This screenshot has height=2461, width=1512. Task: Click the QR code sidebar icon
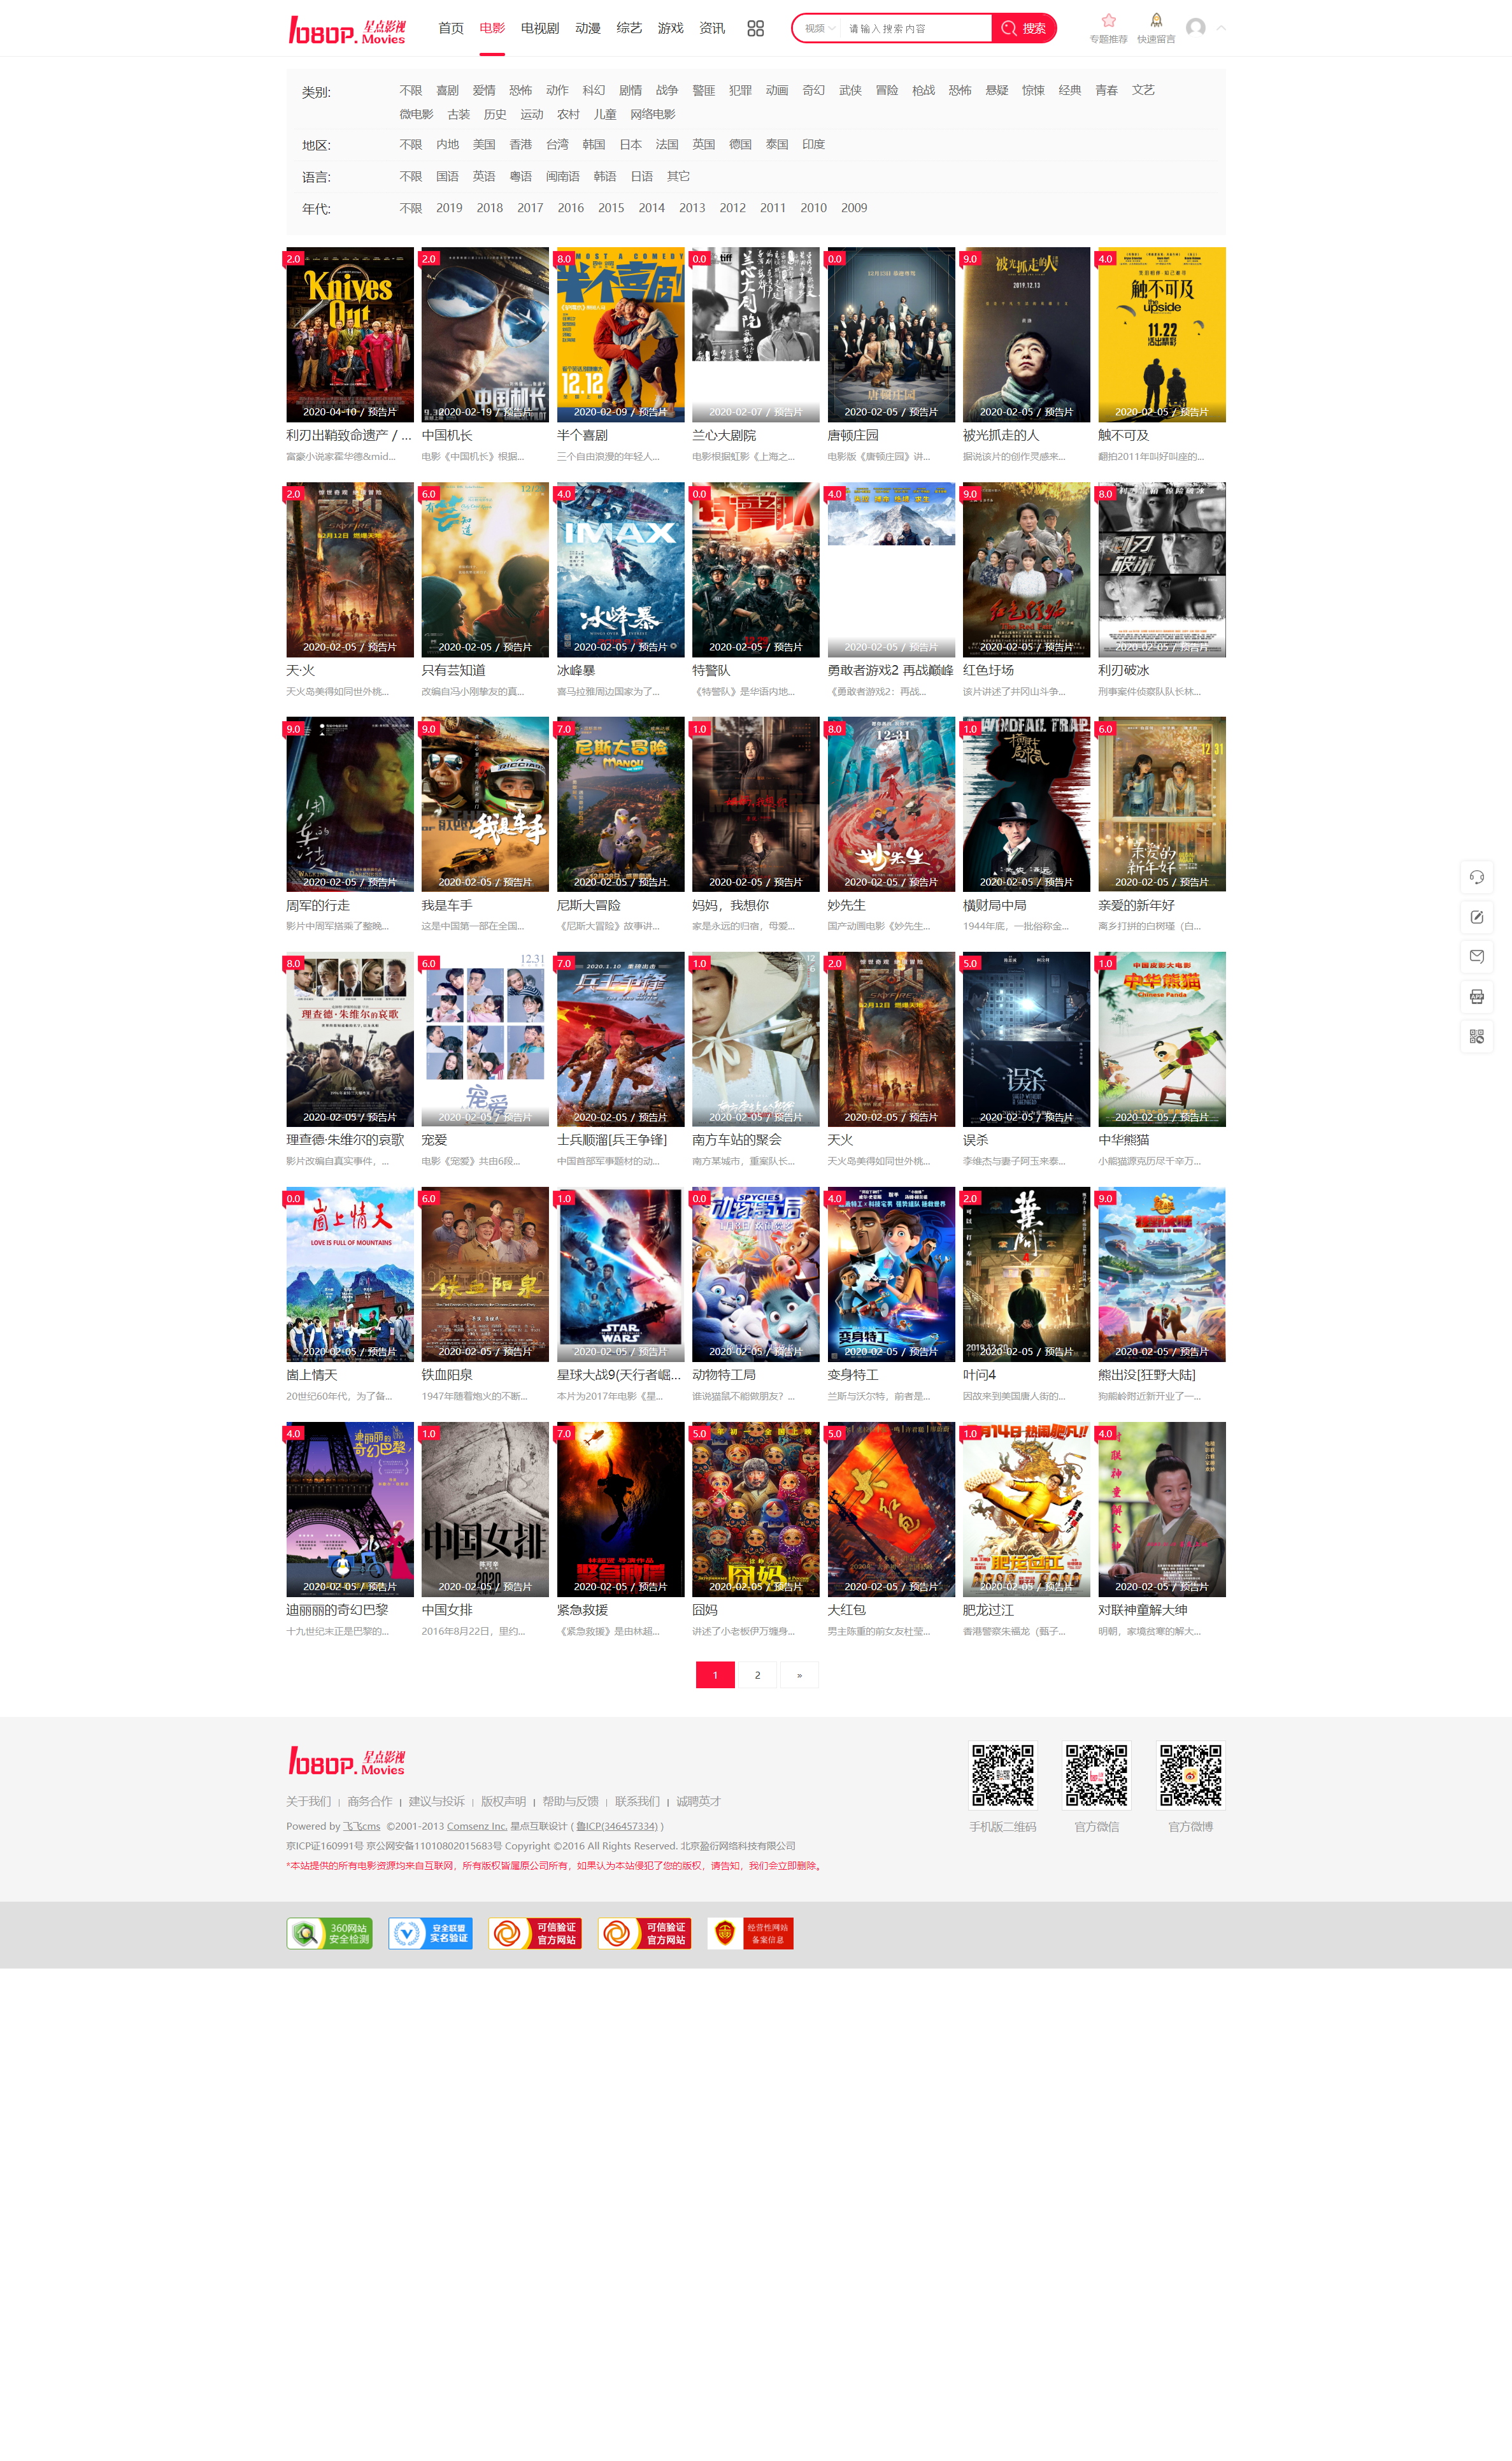coord(1476,1036)
